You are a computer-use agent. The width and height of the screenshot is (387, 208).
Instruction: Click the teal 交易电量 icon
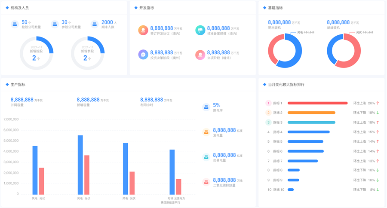point(206,157)
